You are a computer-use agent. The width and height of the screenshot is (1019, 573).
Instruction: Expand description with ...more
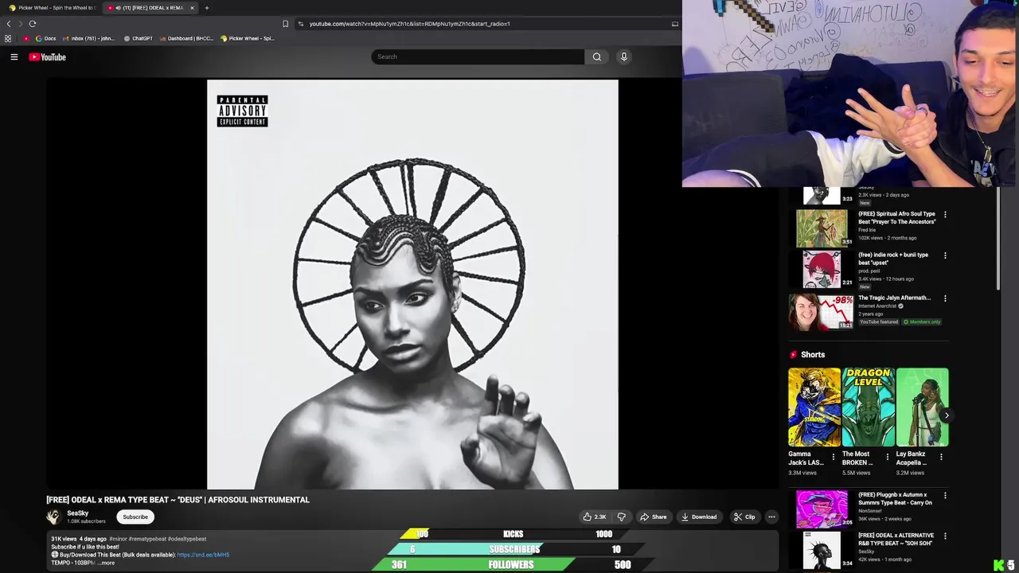pos(106,563)
